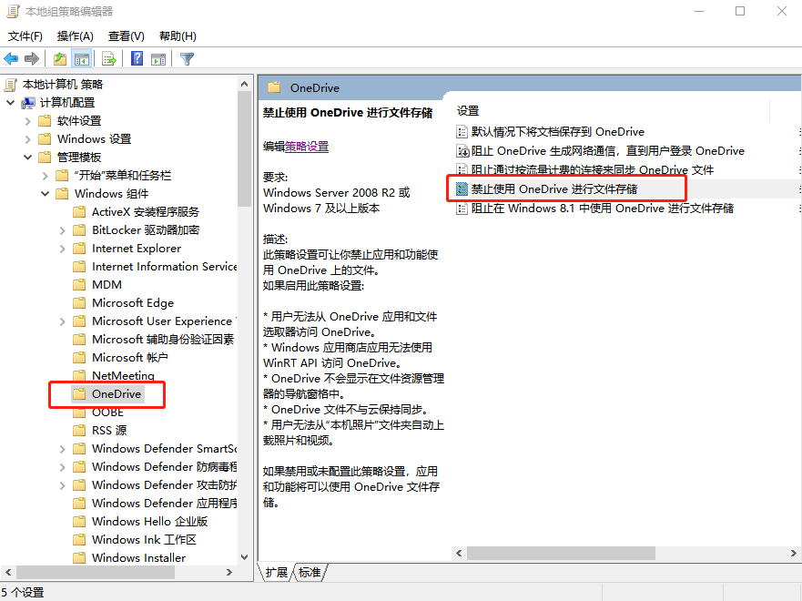Open Help via the question mark icon

click(135, 57)
